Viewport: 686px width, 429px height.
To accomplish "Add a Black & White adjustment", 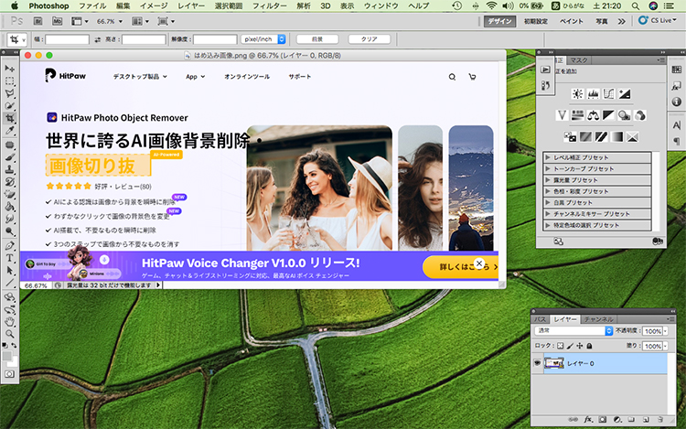I will pos(608,115).
